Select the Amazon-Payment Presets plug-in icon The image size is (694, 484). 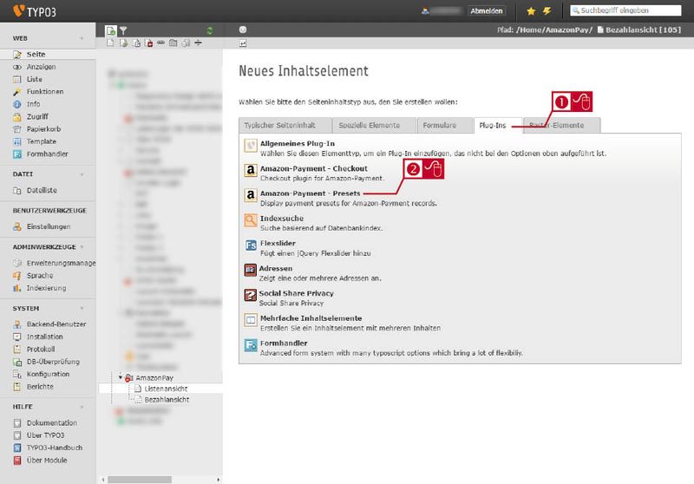251,195
